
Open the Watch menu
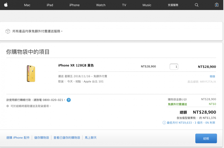tap(101, 5)
